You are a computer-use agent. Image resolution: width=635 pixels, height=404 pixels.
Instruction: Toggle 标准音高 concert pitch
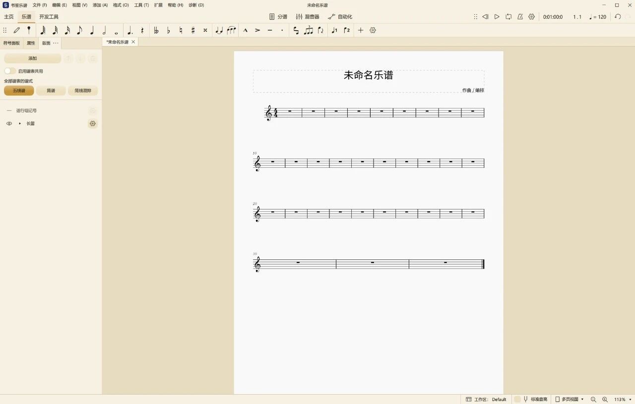point(531,399)
